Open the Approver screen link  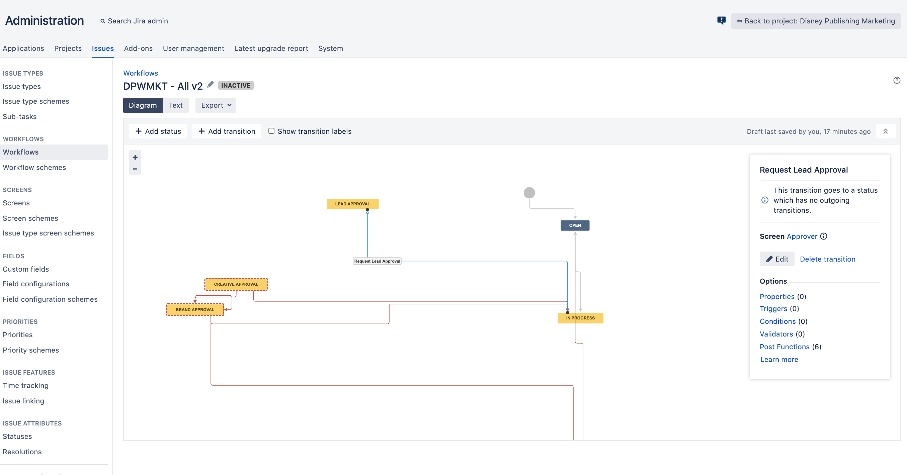[x=802, y=236]
